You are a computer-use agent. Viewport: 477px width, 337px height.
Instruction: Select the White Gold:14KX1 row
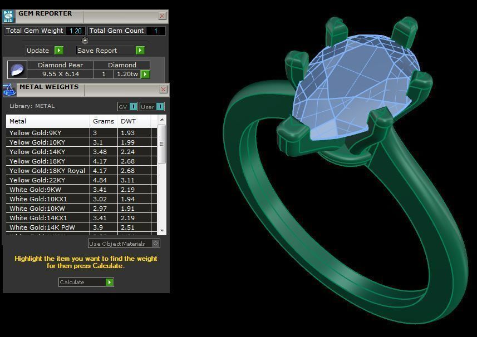[81, 217]
